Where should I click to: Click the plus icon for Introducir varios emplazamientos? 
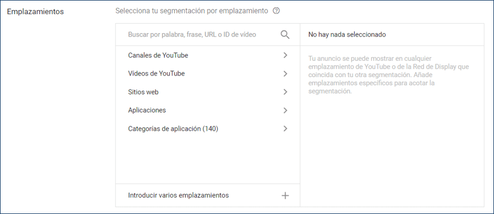(285, 195)
